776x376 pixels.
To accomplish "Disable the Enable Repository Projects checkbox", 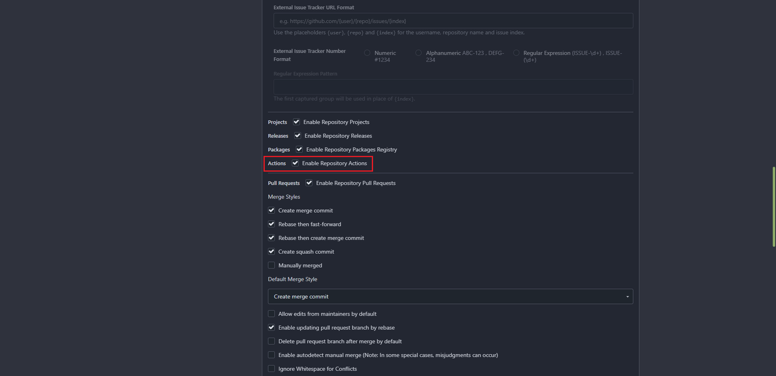I will point(296,122).
